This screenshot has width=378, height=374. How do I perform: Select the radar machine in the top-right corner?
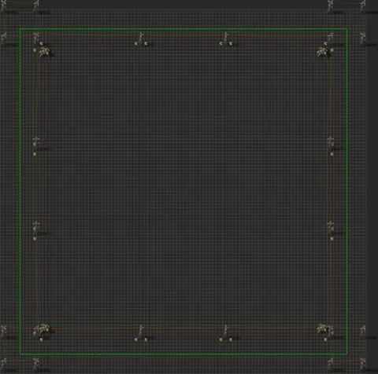coord(322,52)
